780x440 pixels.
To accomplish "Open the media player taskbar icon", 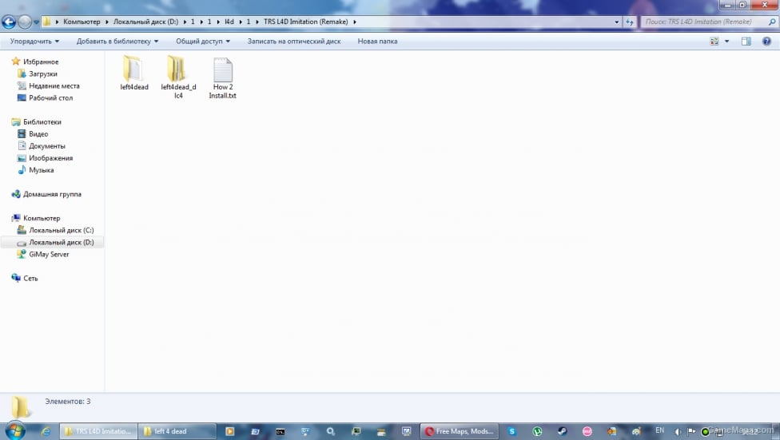I will click(230, 431).
